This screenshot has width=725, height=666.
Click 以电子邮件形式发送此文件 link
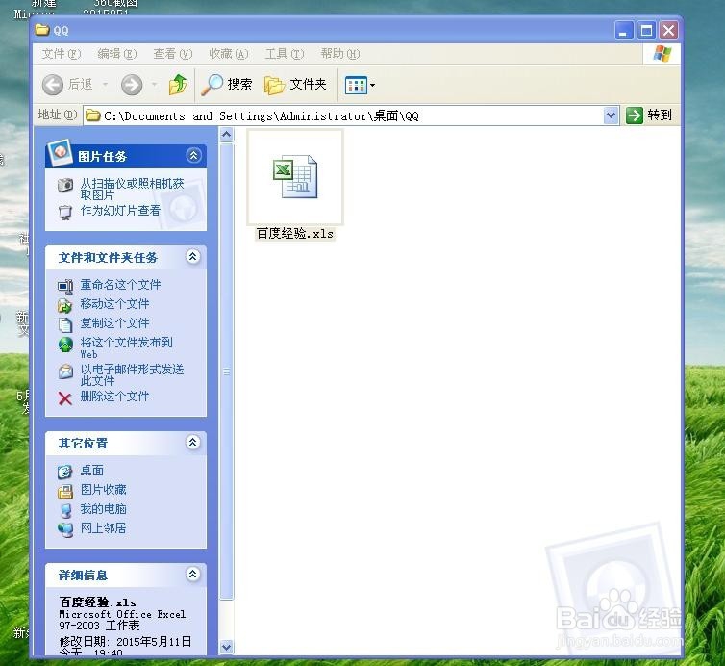pyautogui.click(x=133, y=375)
